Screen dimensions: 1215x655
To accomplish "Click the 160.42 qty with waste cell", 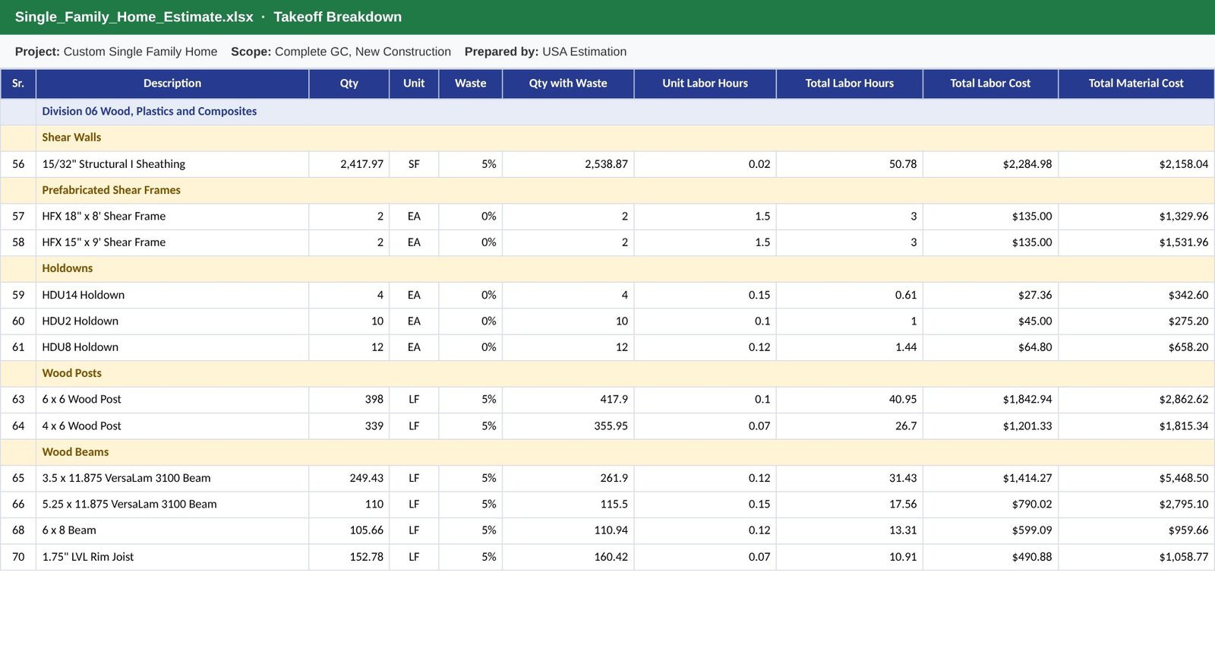I will 568,557.
